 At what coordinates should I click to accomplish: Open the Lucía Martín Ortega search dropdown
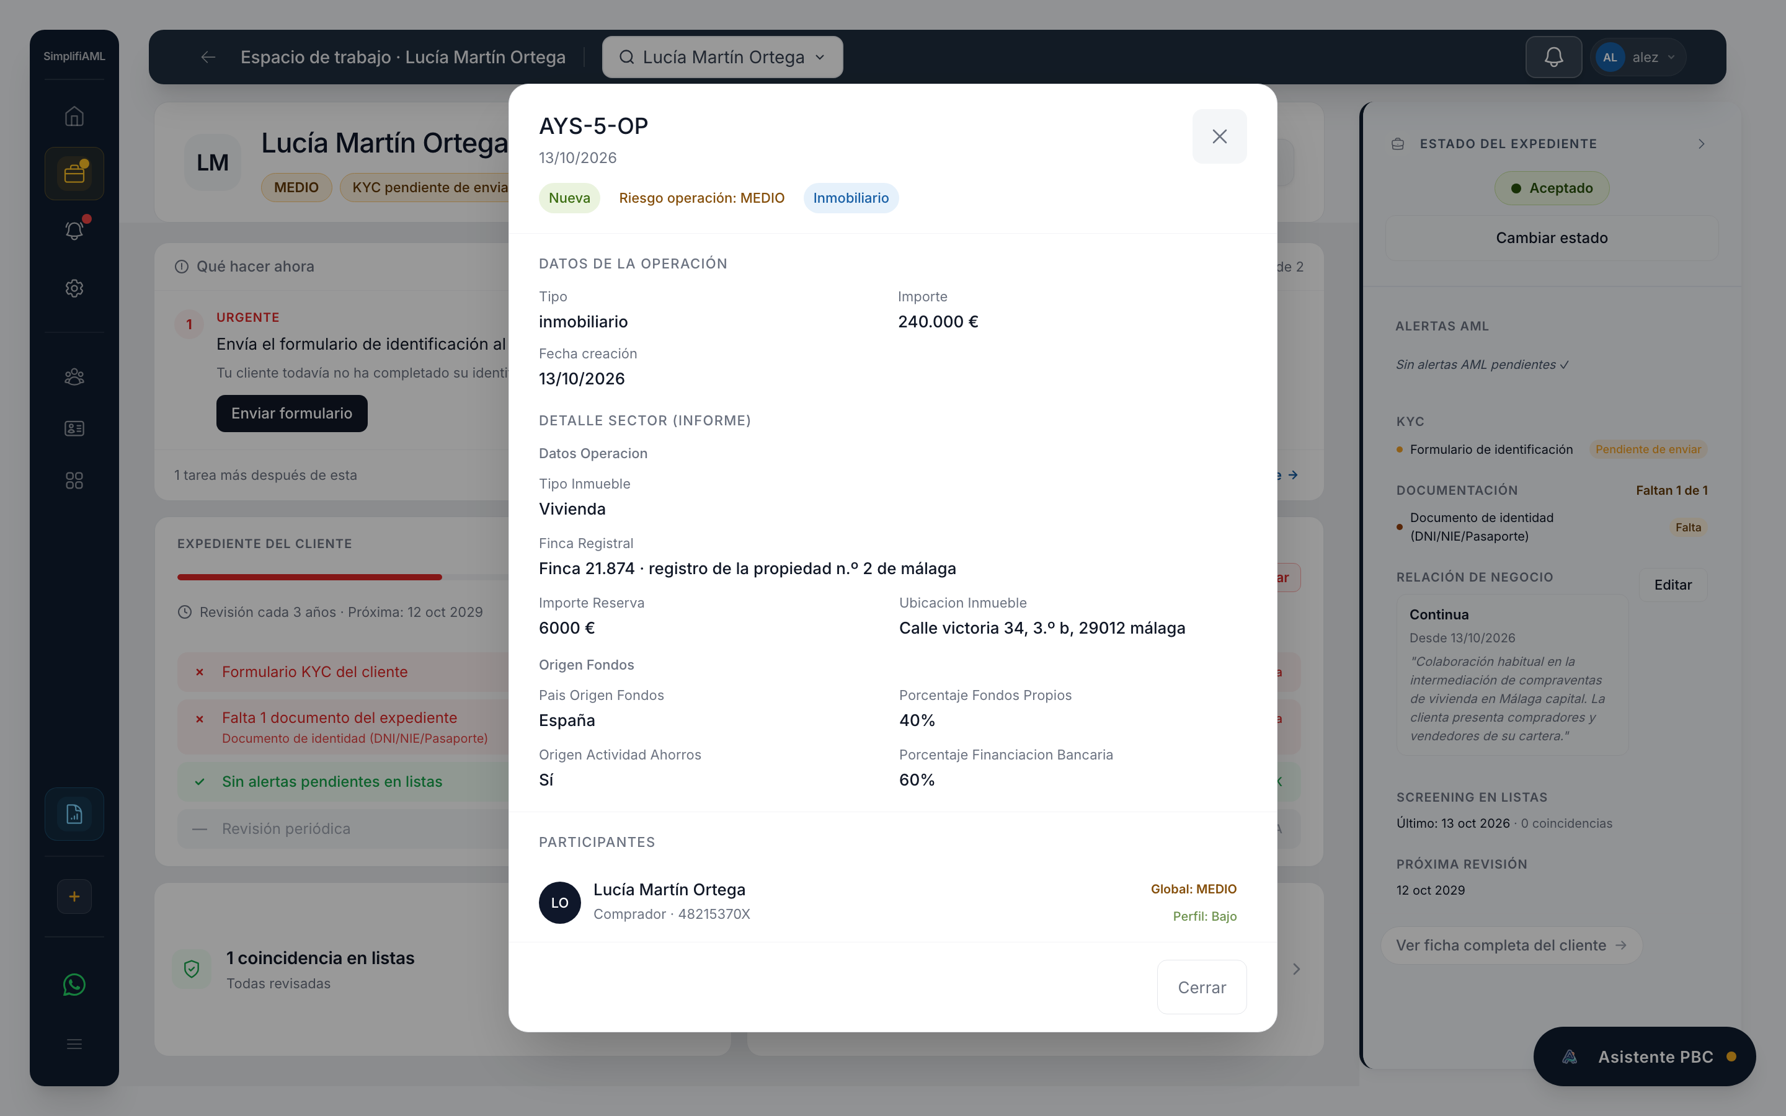point(722,57)
